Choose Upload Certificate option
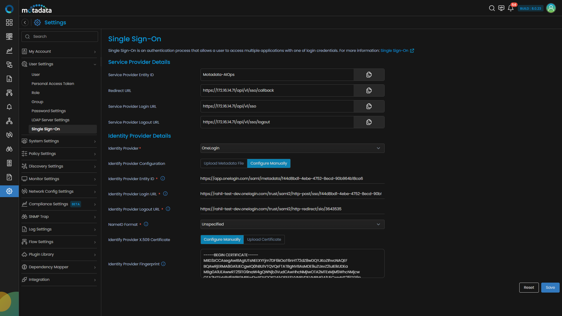 [x=264, y=240]
